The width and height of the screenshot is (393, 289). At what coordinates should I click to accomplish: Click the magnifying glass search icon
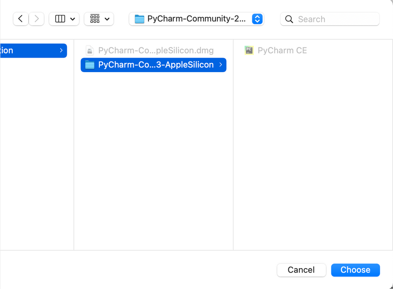pos(289,19)
